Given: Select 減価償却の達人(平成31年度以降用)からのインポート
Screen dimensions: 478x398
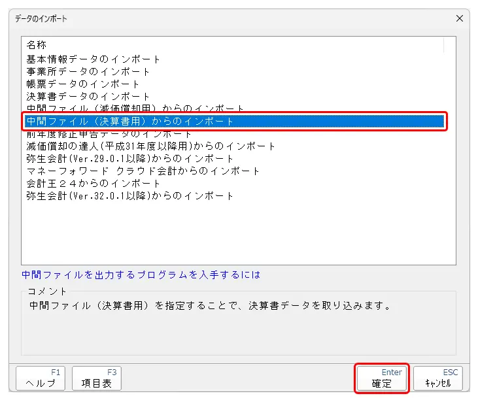Looking at the screenshot, I should (151, 146).
